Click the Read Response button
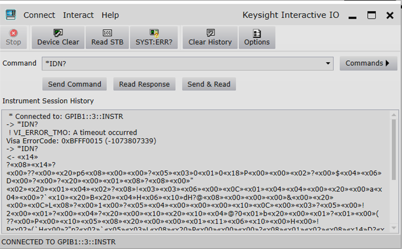402x249 pixels. [x=144, y=84]
